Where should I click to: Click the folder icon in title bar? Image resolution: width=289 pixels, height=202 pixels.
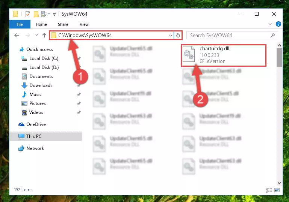[x=16, y=14]
